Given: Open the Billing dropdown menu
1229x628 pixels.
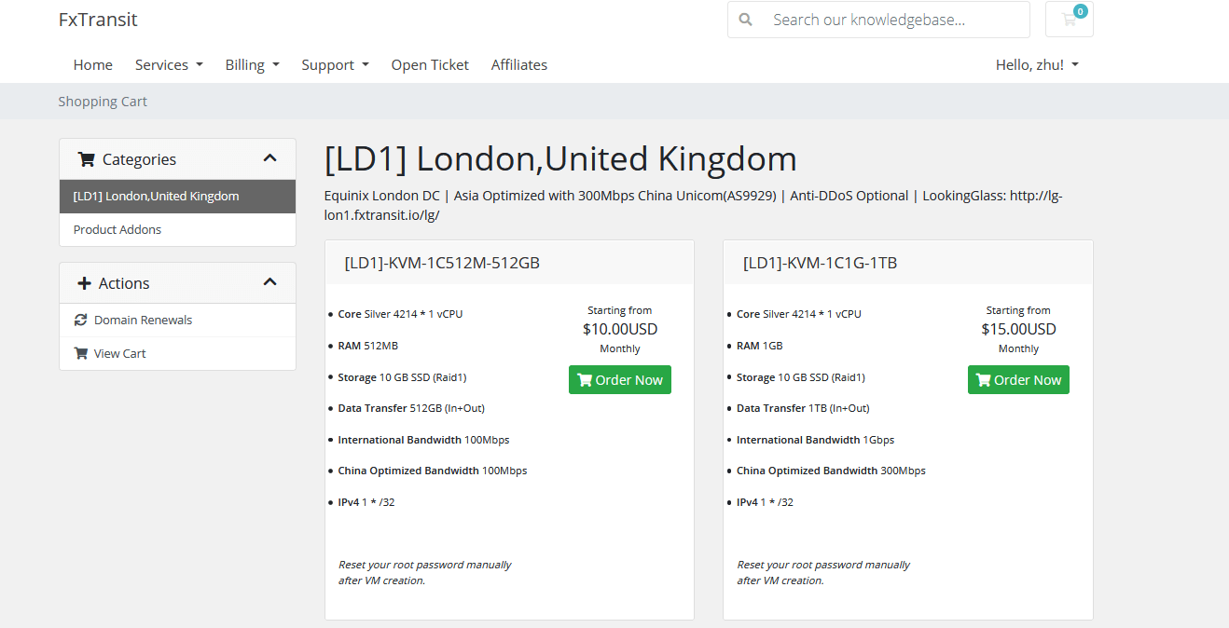Looking at the screenshot, I should pos(253,64).
